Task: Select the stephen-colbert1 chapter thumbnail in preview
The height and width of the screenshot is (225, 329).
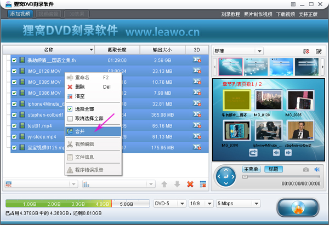Action: tap(300, 130)
